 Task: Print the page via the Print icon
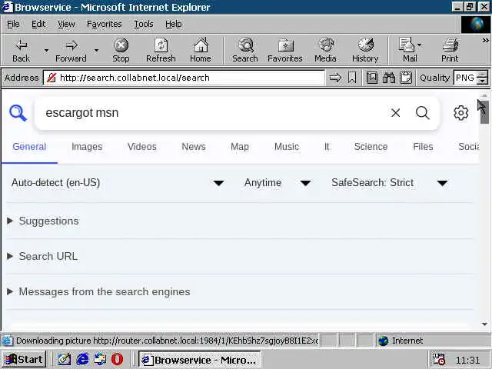450,51
